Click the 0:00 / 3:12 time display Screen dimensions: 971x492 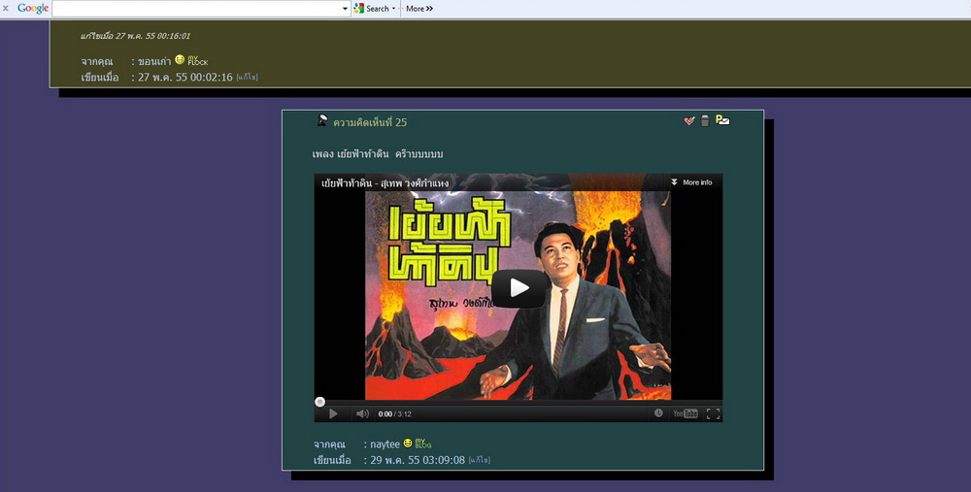coord(395,414)
